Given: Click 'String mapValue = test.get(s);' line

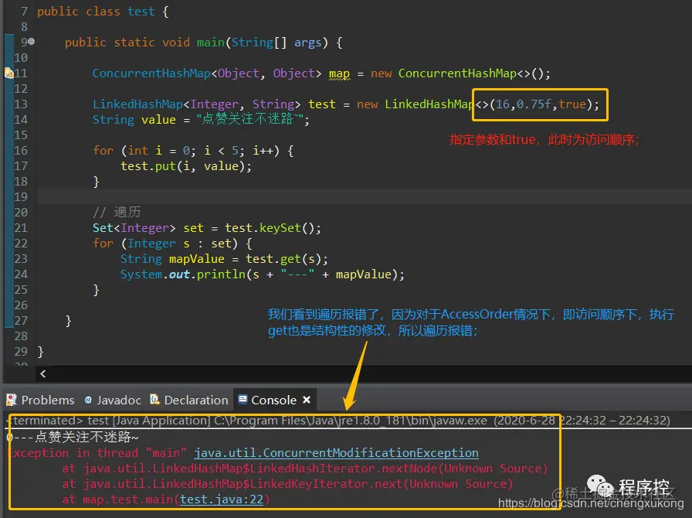Looking at the screenshot, I should coord(224,259).
